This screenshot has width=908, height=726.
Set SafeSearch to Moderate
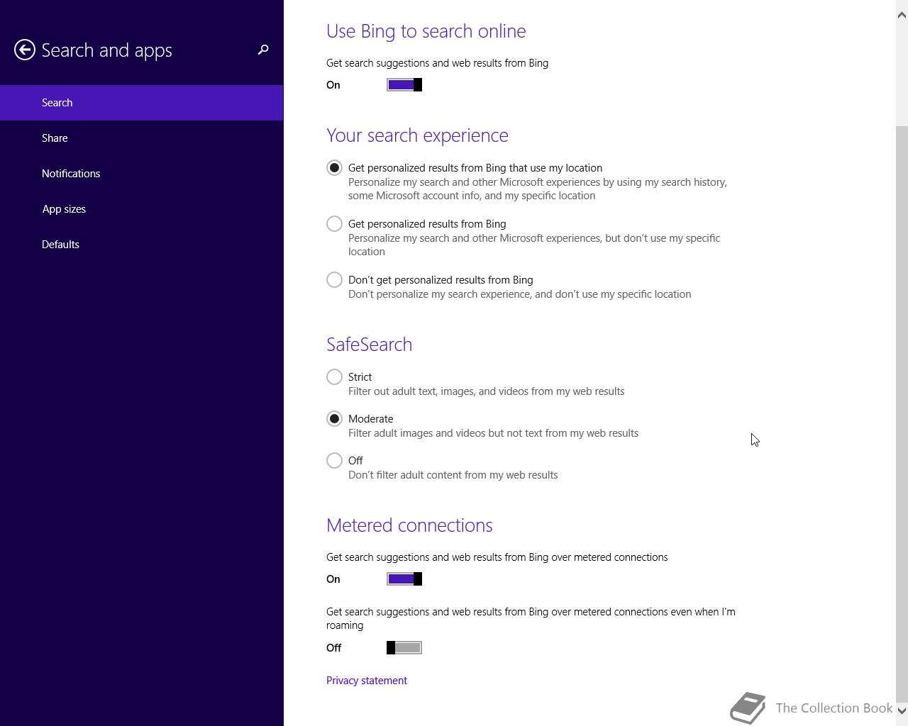pyautogui.click(x=334, y=419)
